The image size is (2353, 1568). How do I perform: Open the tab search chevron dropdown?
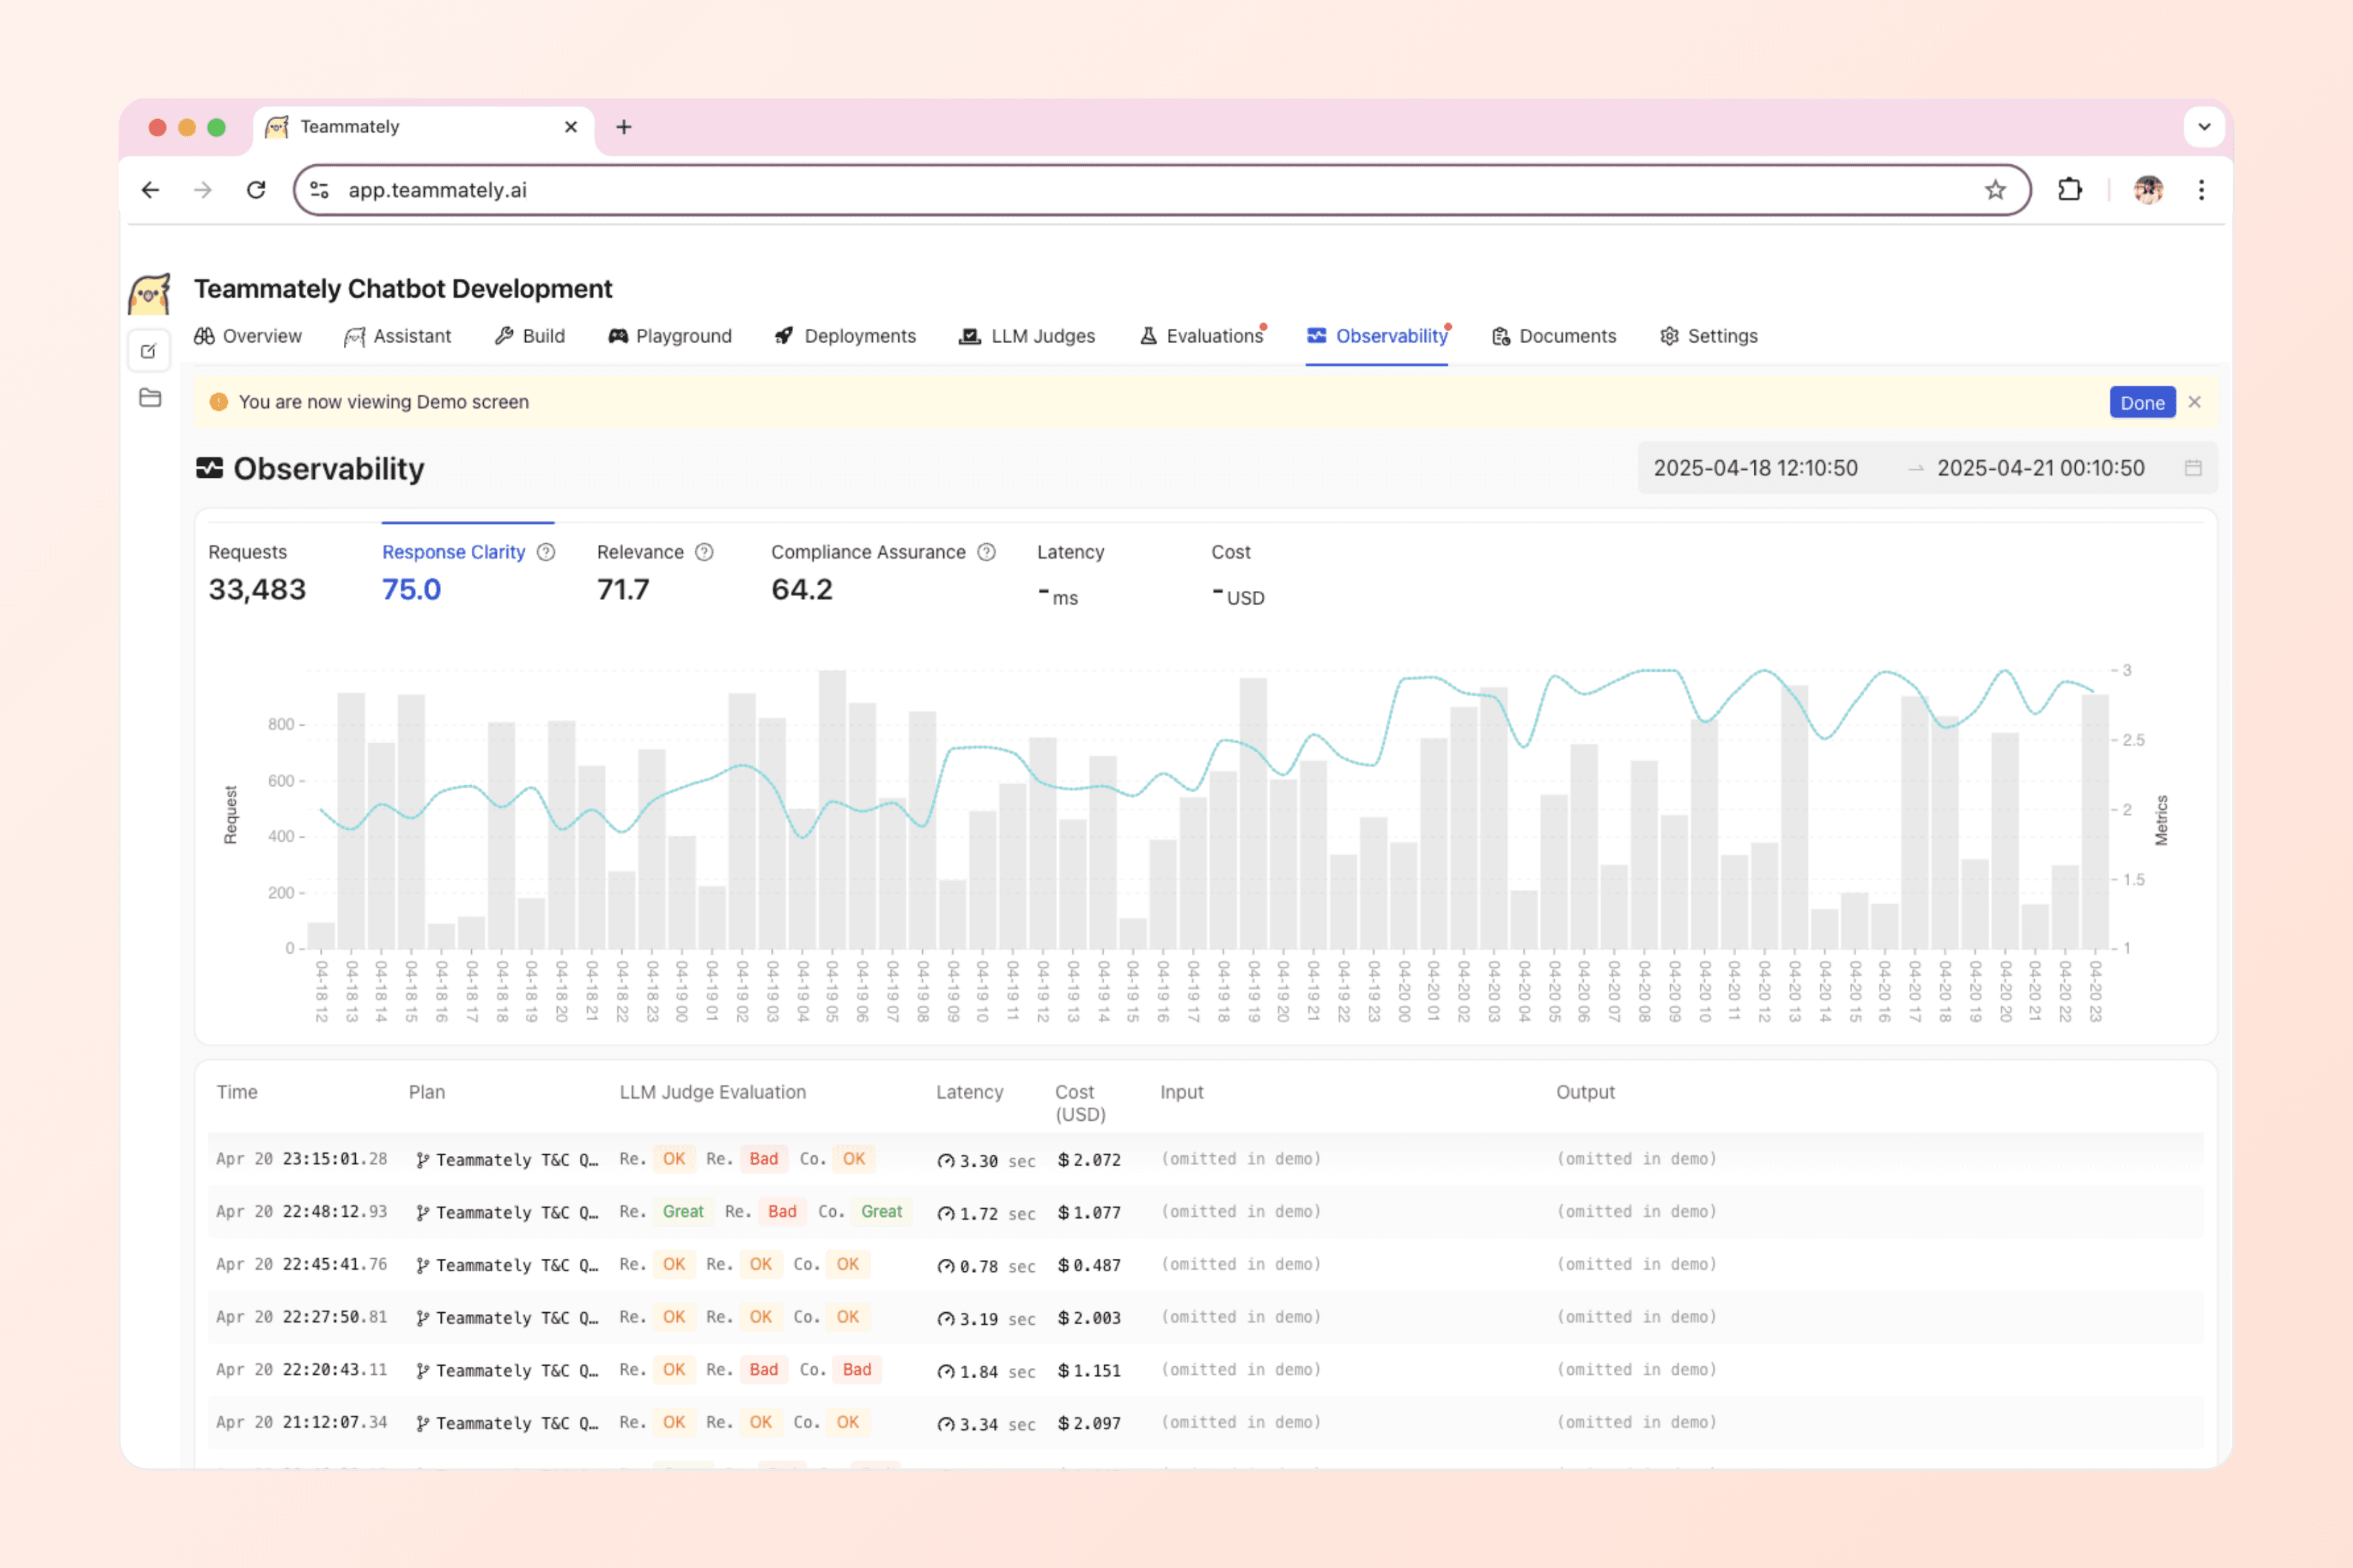[2203, 127]
